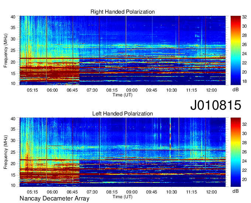Click the 09:00 time tick of the Left Handed plot
The height and width of the screenshot is (203, 251).
tap(132, 192)
